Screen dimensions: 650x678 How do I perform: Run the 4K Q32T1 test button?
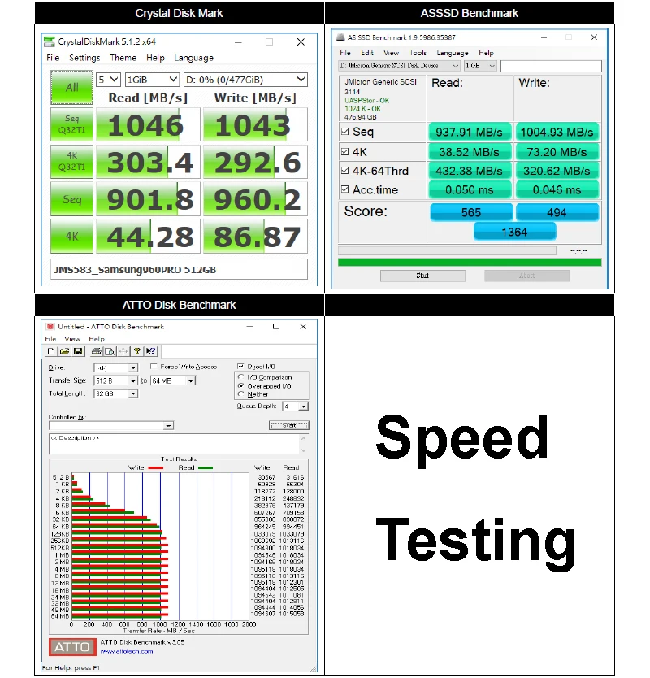coord(71,161)
